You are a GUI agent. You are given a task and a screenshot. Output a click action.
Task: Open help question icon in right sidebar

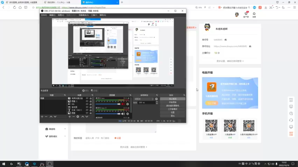pyautogui.click(x=291, y=114)
